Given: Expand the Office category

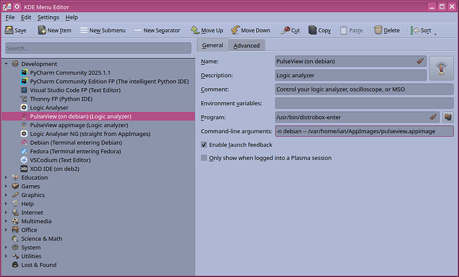Looking at the screenshot, I should tap(6, 230).
